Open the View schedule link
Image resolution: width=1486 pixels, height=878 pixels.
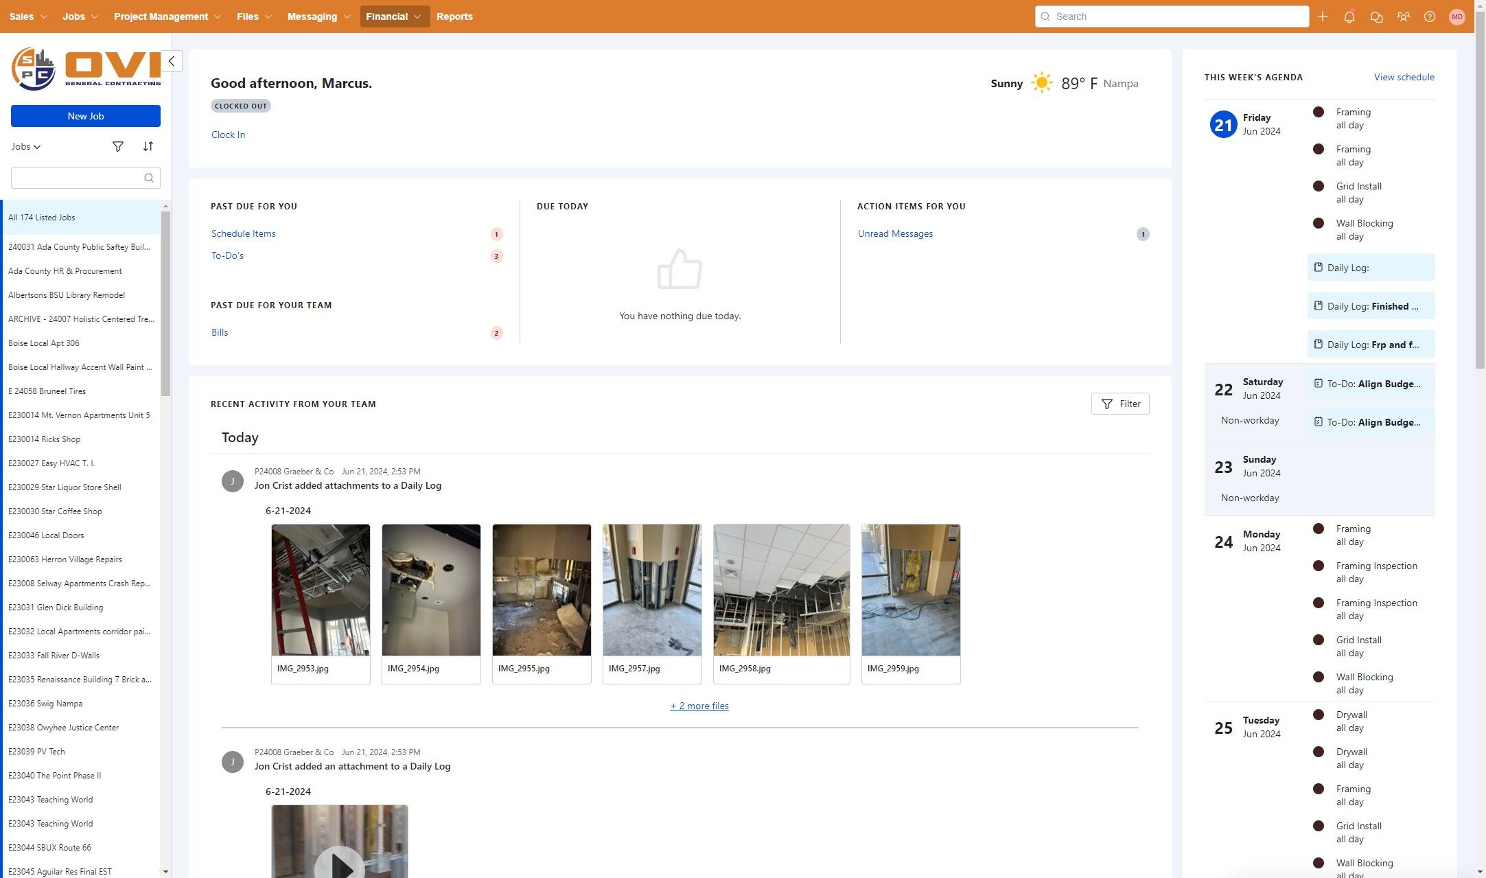[1404, 77]
